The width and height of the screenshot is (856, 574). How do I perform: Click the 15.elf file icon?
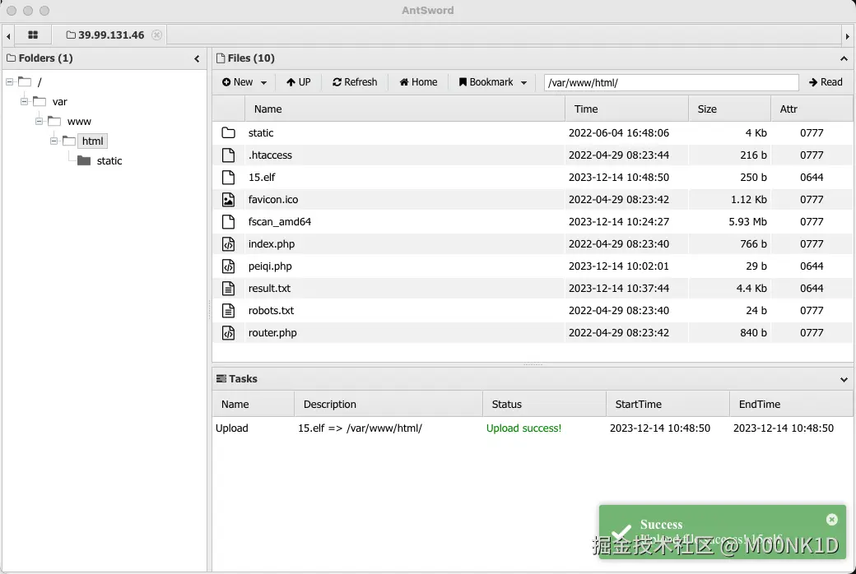[228, 178]
